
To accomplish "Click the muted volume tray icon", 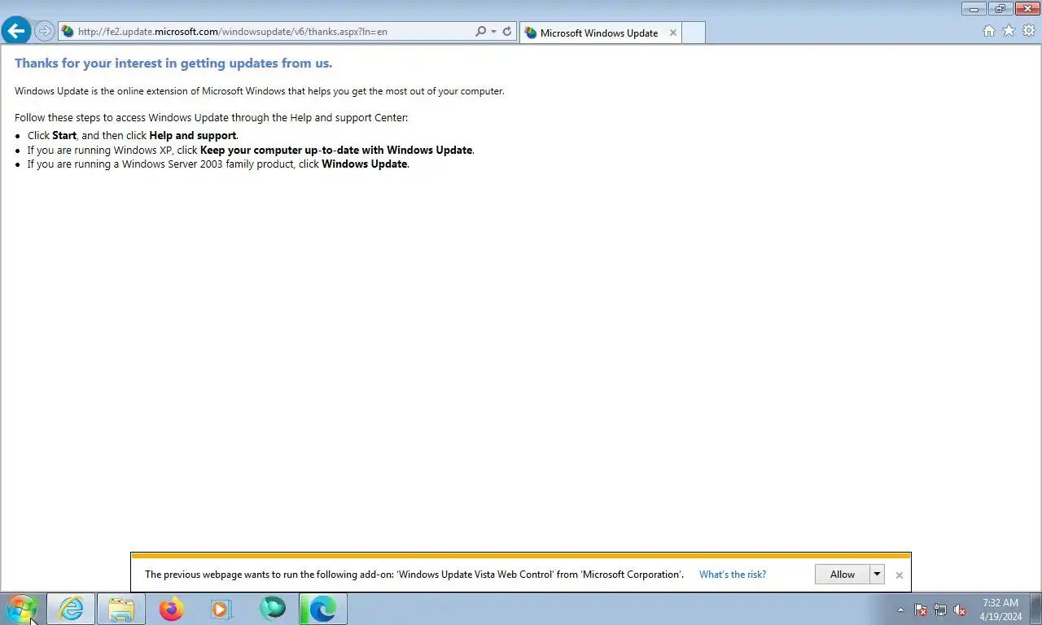I will coord(960,610).
